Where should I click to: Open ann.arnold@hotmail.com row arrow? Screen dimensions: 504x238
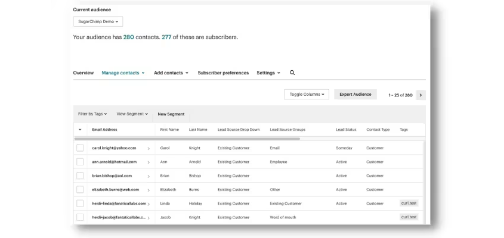(x=149, y=162)
